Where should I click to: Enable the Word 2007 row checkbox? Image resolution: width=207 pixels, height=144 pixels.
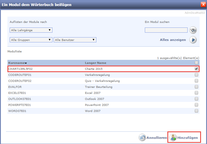[196, 111]
